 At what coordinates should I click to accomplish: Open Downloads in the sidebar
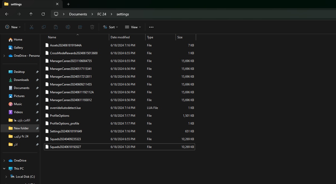[21, 80]
